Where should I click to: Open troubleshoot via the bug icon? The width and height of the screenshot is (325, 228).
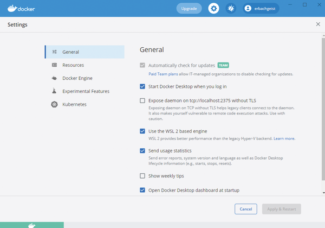(x=231, y=9)
